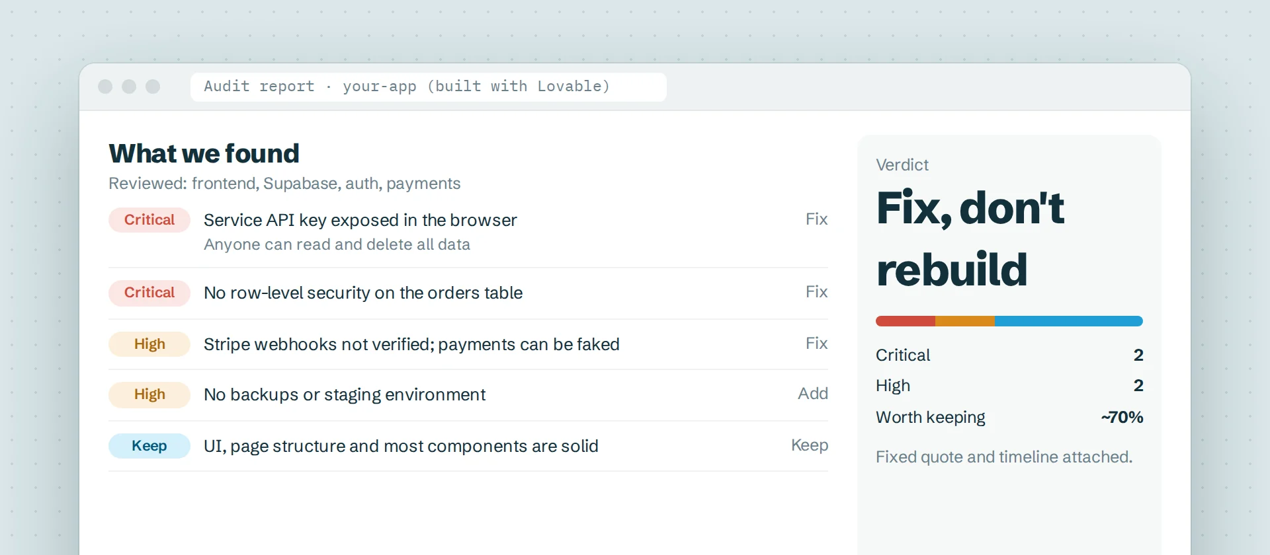Click the blue segment of the verdict bar

tap(1069, 321)
